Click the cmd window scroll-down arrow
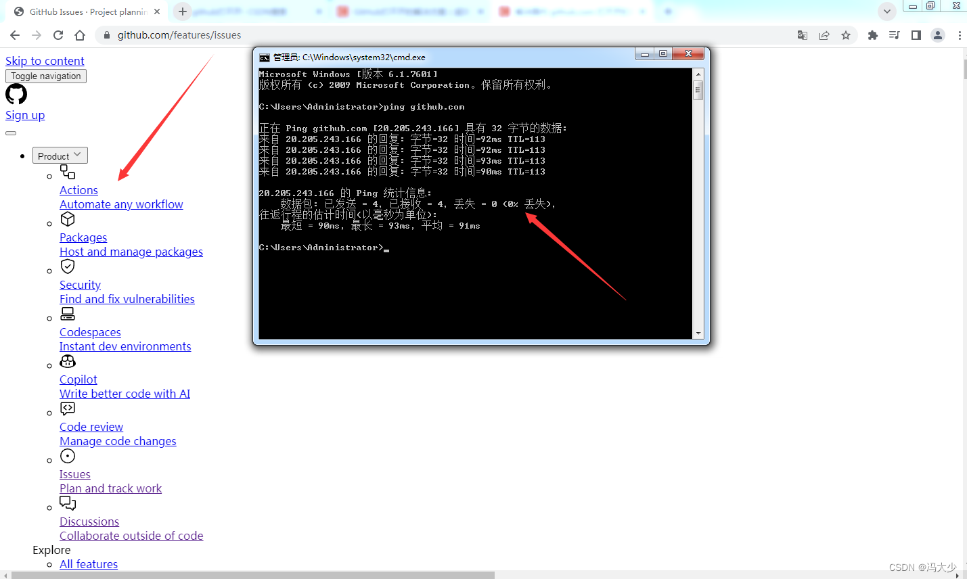The image size is (967, 579). coord(698,333)
